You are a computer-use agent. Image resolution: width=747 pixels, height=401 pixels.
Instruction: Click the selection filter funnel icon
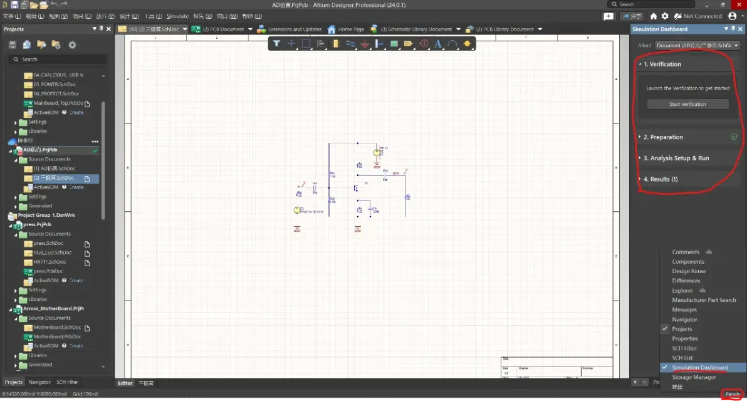coord(276,44)
